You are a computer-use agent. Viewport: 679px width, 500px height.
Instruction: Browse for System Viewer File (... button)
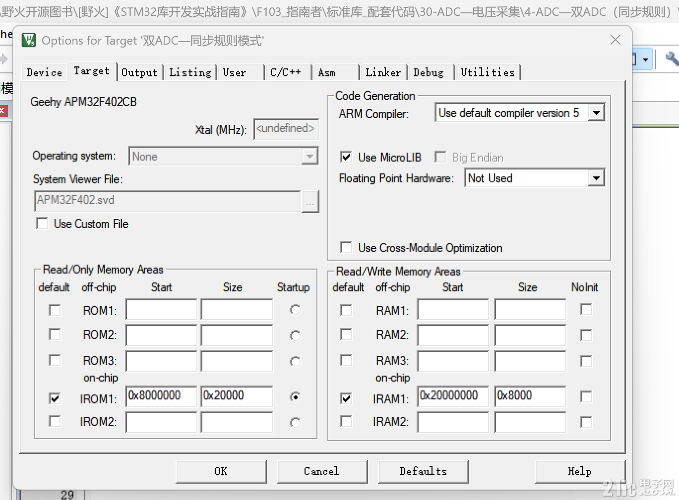tap(310, 202)
